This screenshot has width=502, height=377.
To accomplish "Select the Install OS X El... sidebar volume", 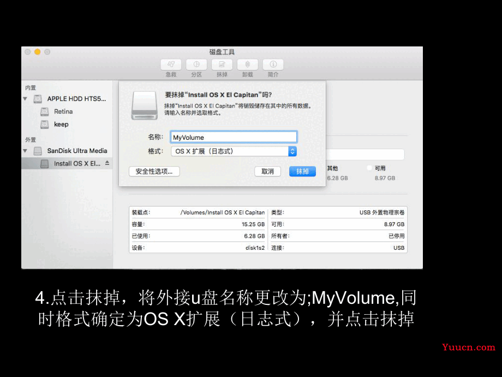I will [x=77, y=163].
